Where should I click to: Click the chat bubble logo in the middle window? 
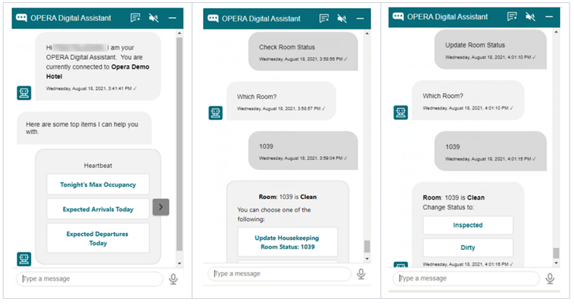pos(213,18)
